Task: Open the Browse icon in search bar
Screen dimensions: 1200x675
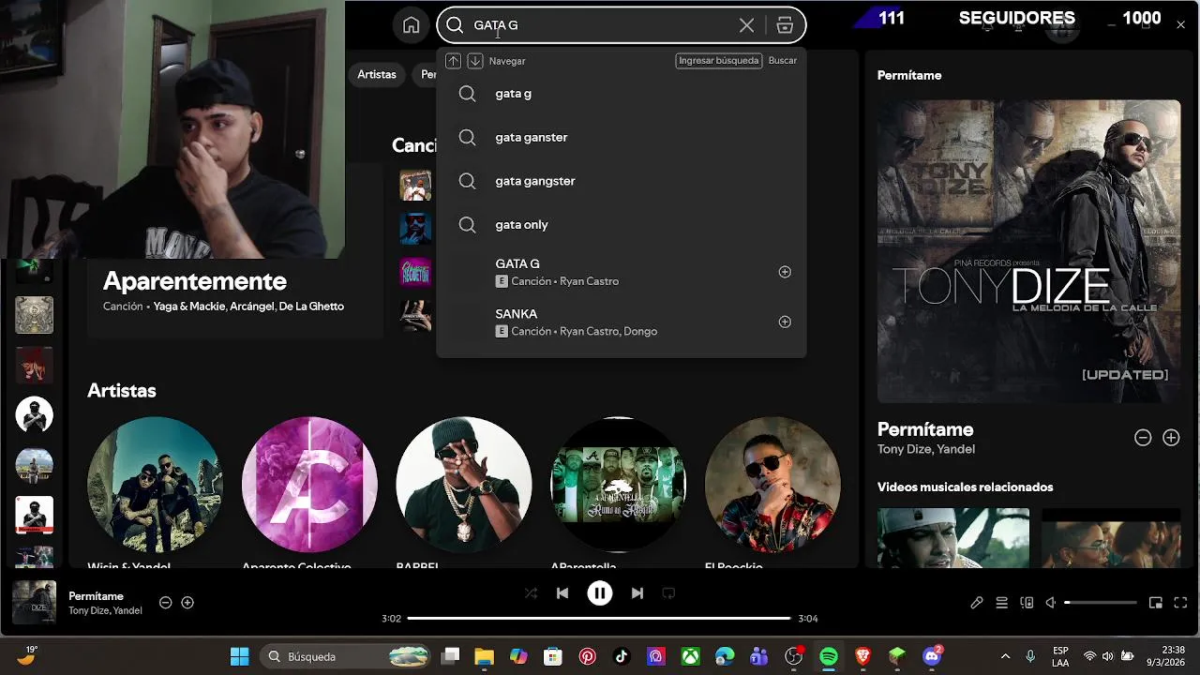Action: (x=785, y=25)
